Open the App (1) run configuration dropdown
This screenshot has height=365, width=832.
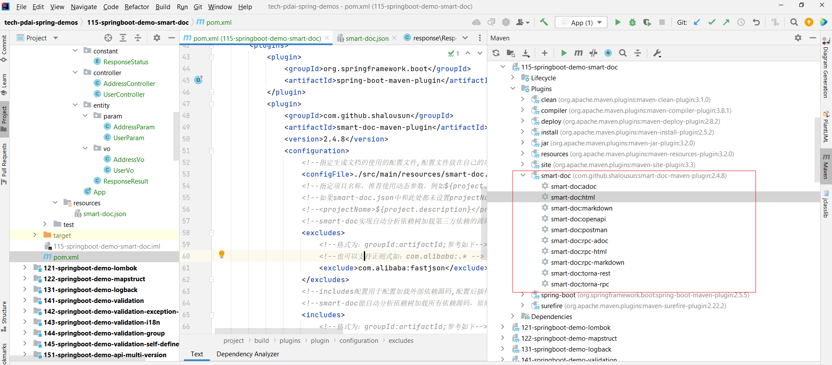(x=582, y=23)
